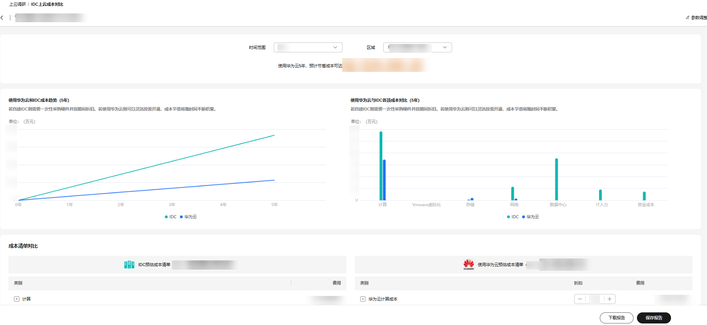
Task: Go back using the left arrow icon
Action: coord(2,18)
